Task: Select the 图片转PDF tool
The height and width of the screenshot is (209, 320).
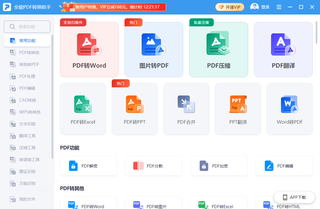Action: (x=154, y=49)
